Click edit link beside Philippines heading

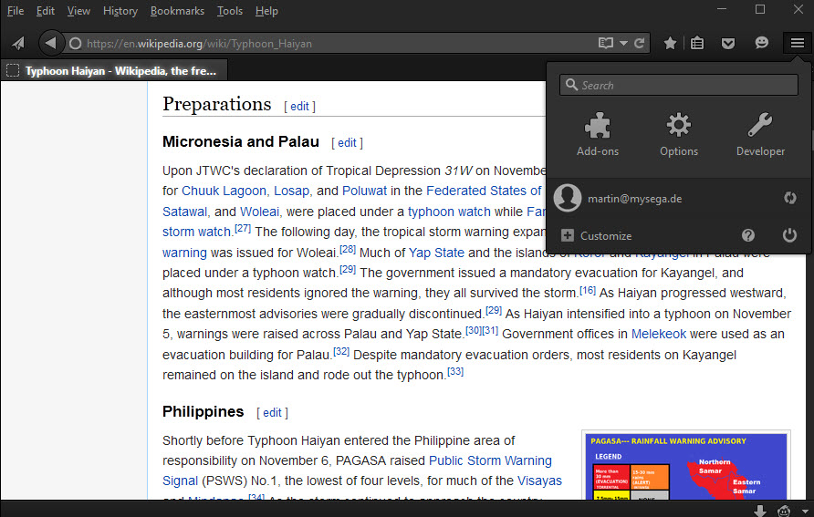(x=272, y=413)
